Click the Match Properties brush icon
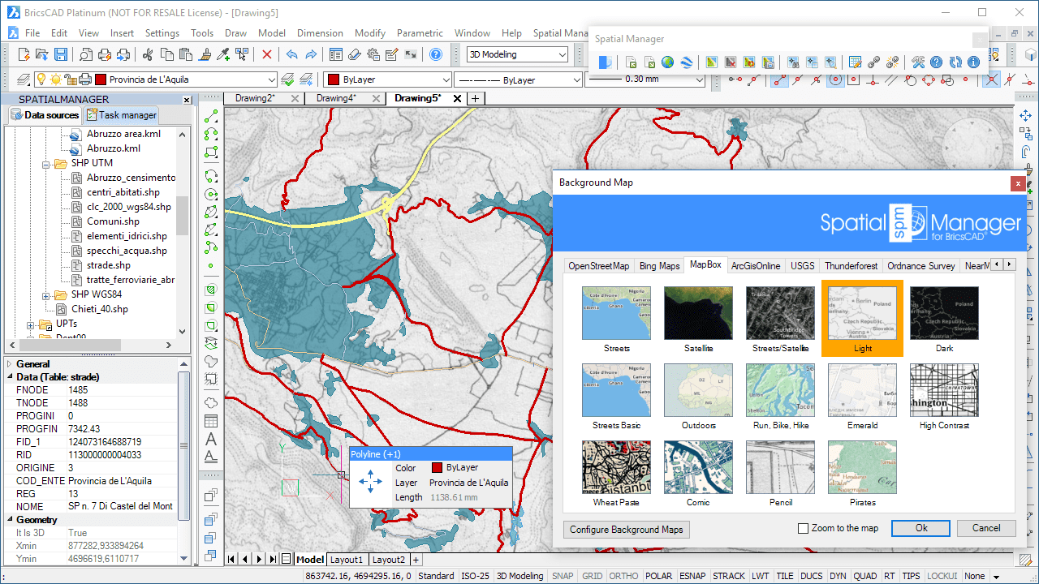Image resolution: width=1039 pixels, height=584 pixels. click(204, 54)
